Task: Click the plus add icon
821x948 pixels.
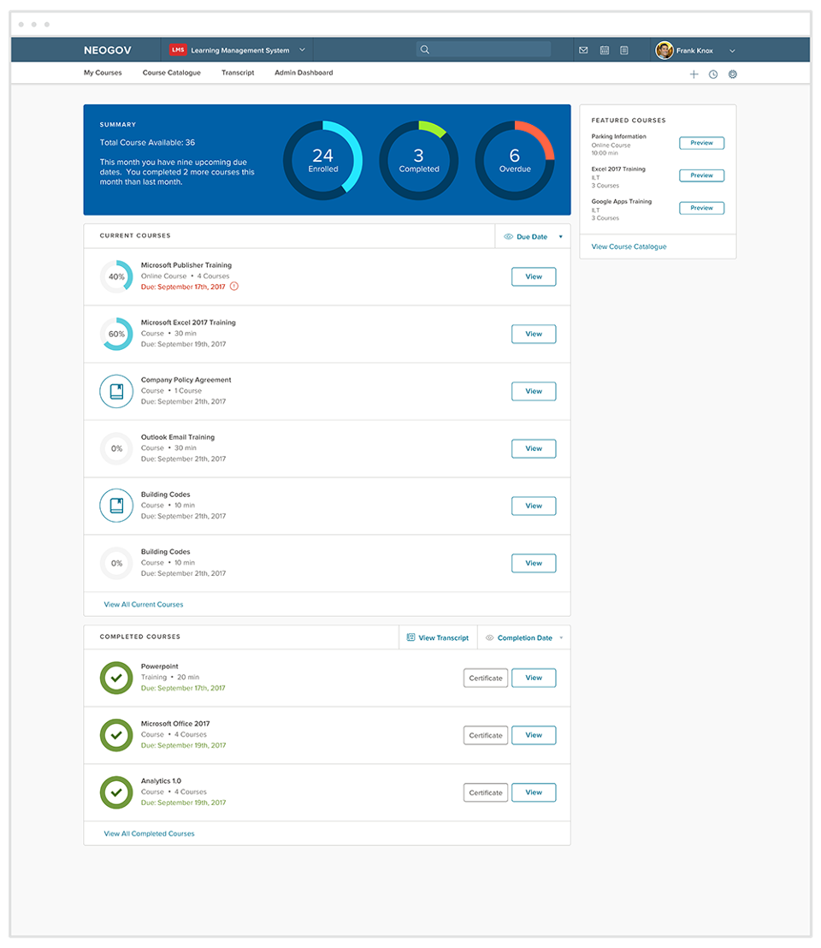Action: pyautogui.click(x=694, y=74)
